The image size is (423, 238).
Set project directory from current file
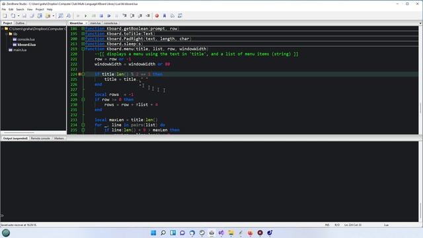(40, 16)
